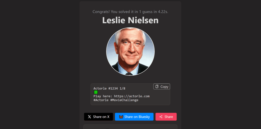Click the green square result emoji

point(96,92)
